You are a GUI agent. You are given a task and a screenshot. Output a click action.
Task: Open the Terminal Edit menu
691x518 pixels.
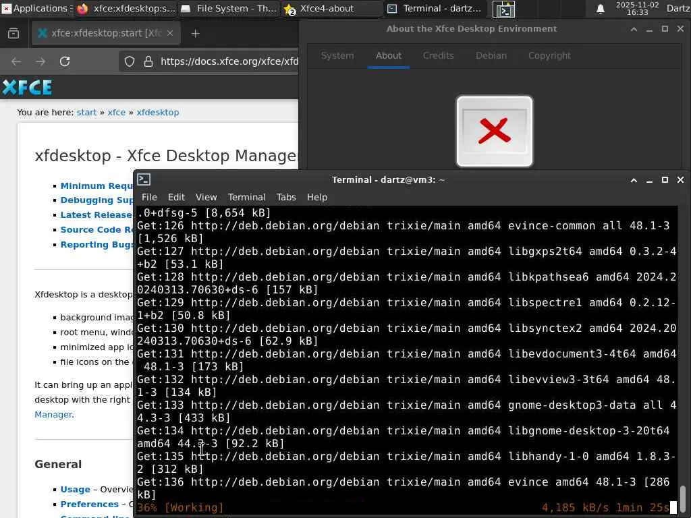tap(176, 198)
